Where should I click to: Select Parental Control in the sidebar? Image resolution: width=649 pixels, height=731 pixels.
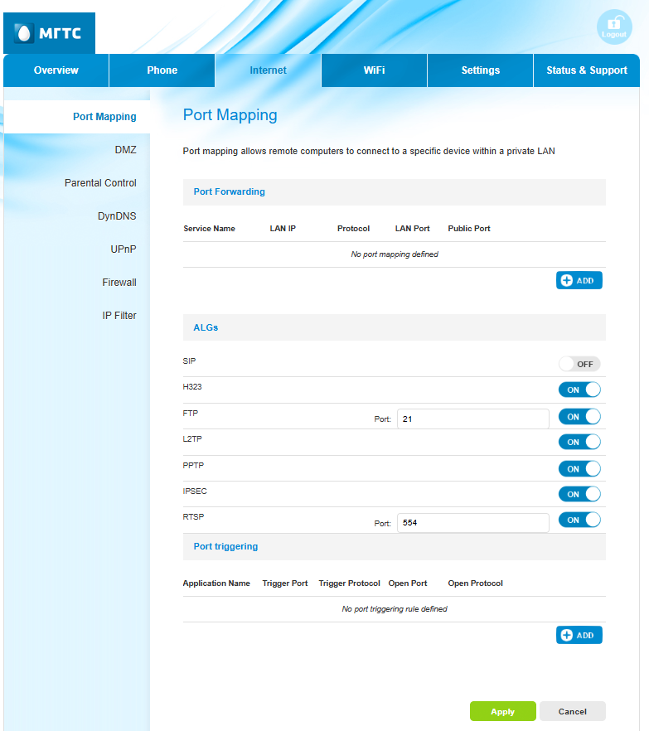pyautogui.click(x=100, y=183)
